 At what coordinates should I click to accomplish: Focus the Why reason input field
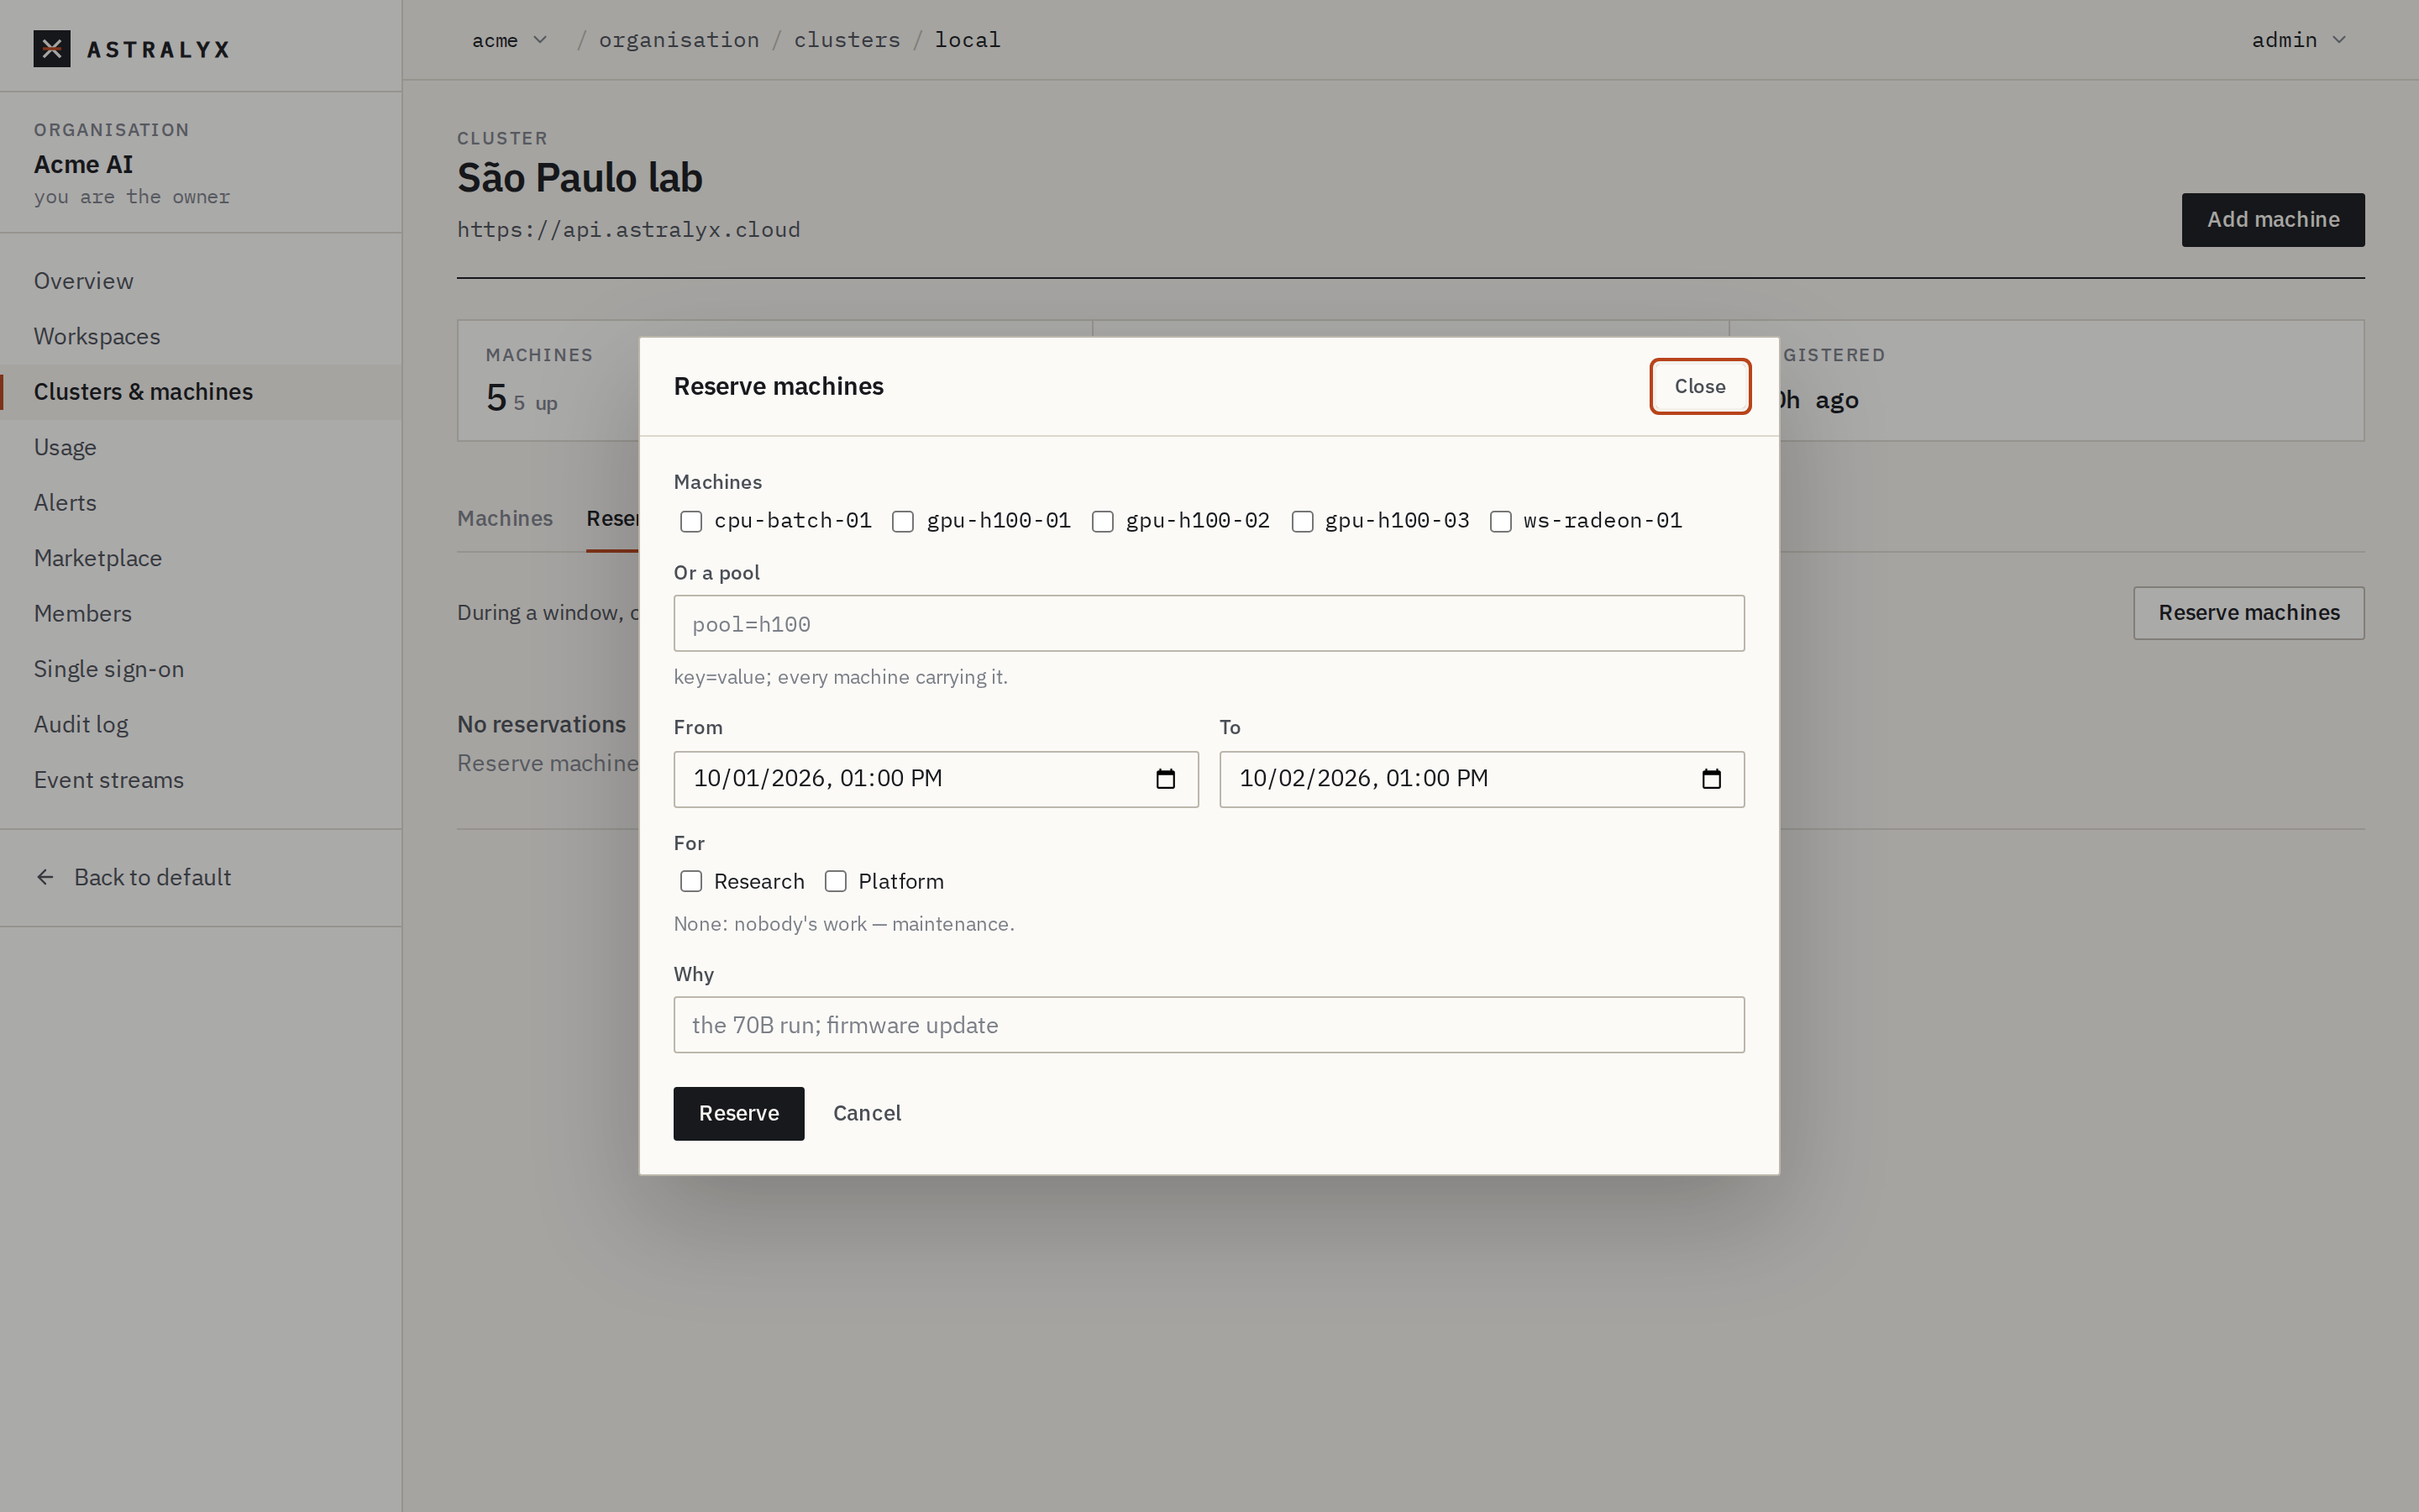1209,1025
